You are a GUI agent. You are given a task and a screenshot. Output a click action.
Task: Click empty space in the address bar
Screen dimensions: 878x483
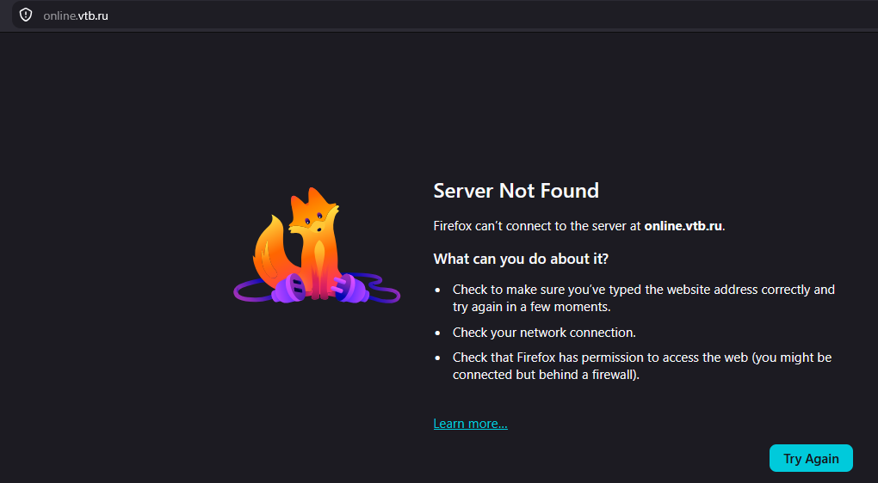point(492,15)
